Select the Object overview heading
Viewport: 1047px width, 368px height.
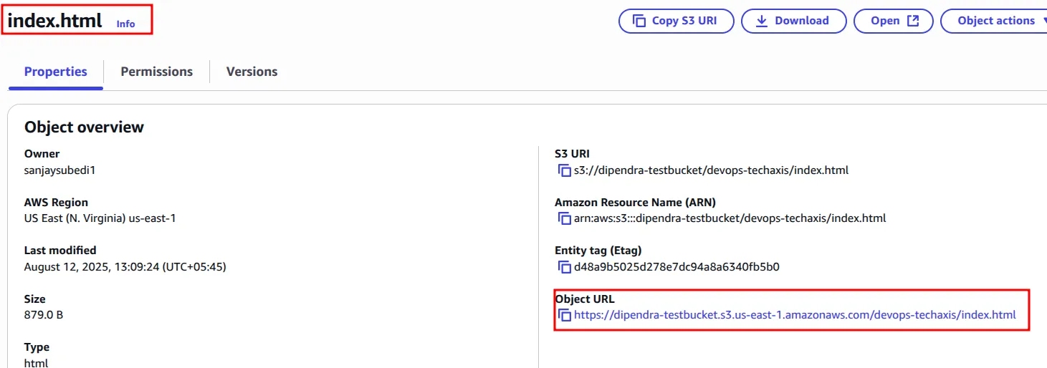tap(84, 127)
